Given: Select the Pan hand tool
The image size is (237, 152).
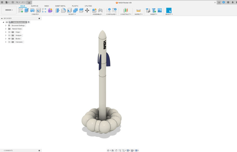Looking at the screenshot, I should [116, 150].
